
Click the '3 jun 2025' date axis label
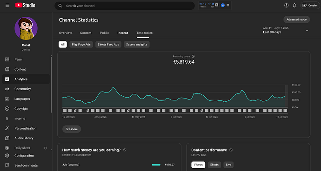[176, 117]
